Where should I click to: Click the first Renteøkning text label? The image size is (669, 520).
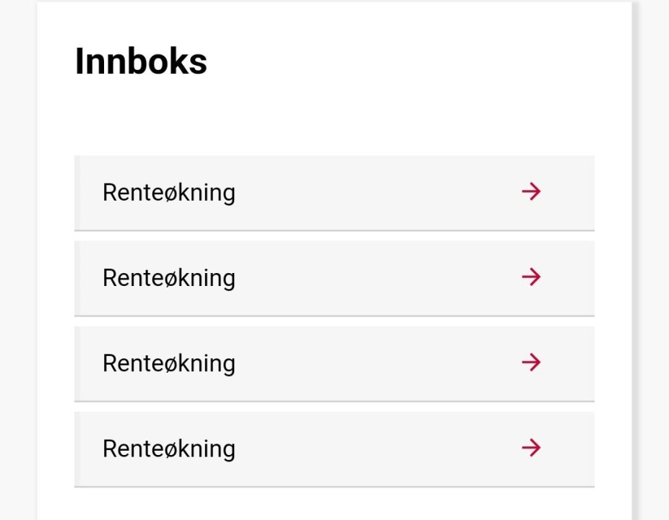coord(169,193)
